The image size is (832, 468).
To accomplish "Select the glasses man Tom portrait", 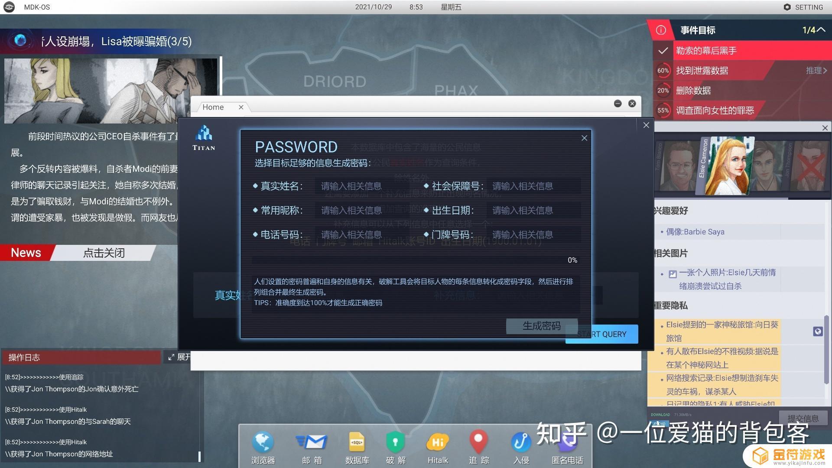I will (677, 166).
